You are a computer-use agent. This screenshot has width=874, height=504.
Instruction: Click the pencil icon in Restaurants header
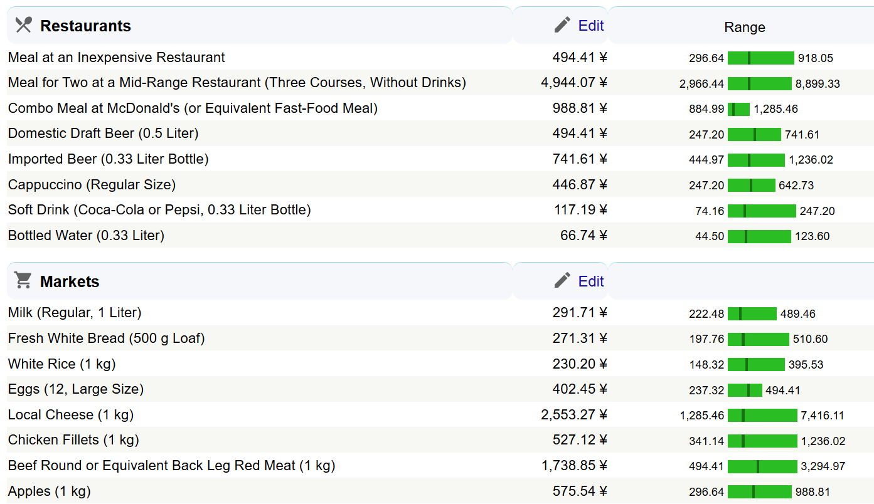tap(562, 25)
